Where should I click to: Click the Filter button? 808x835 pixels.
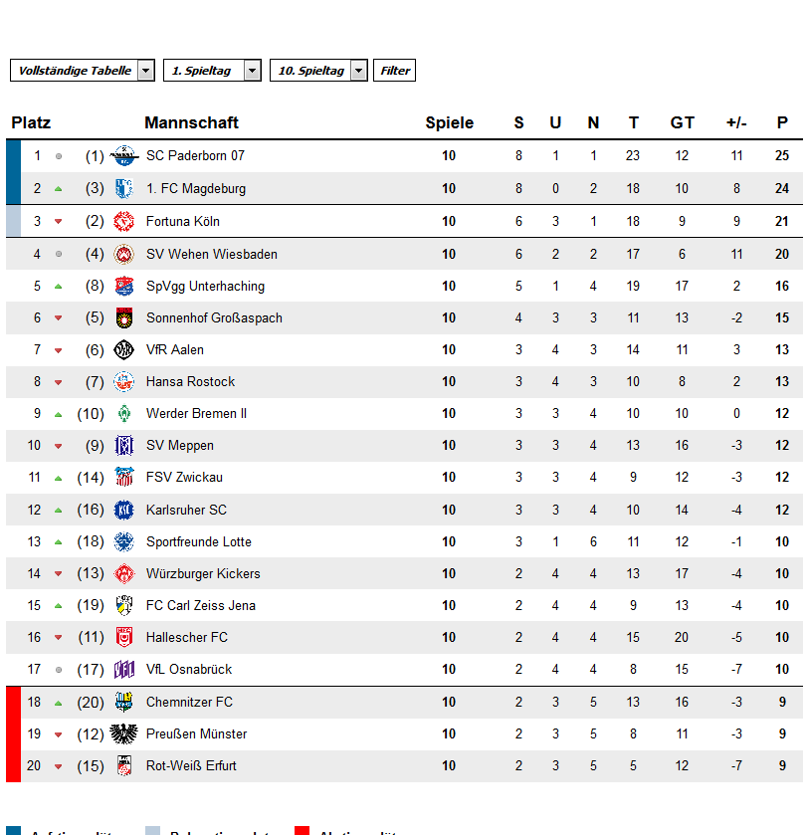point(394,71)
